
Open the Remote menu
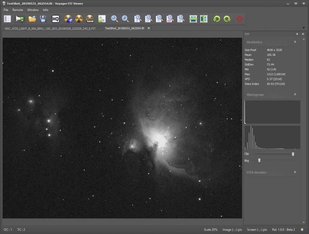[17, 10]
